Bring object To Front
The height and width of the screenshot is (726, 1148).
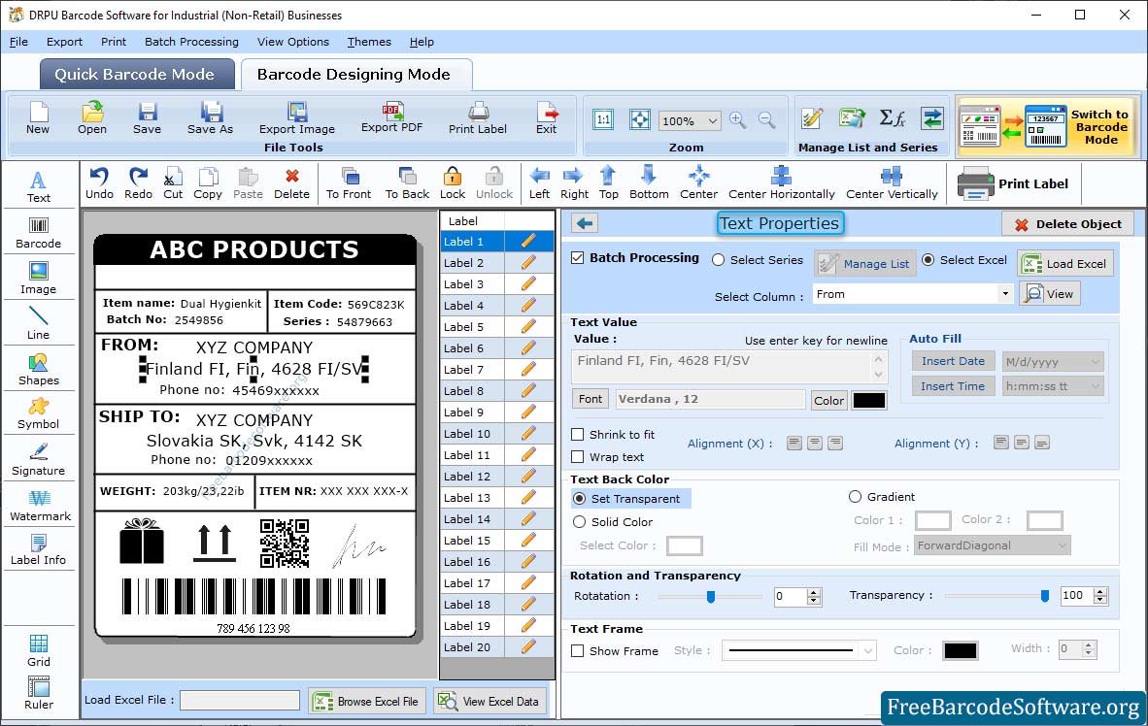[x=349, y=183]
